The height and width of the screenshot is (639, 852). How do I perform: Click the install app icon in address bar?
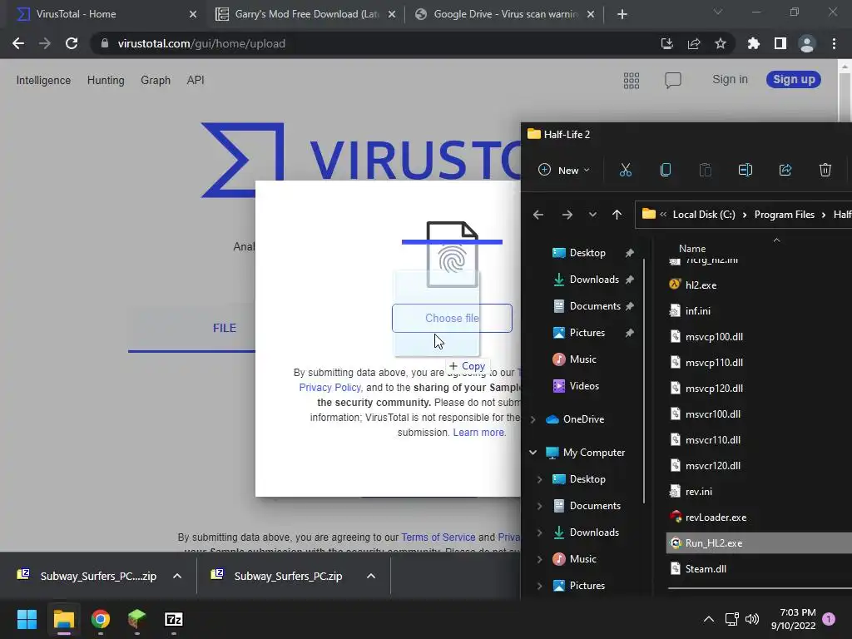coord(666,43)
